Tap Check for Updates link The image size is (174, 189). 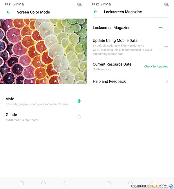click(x=156, y=66)
